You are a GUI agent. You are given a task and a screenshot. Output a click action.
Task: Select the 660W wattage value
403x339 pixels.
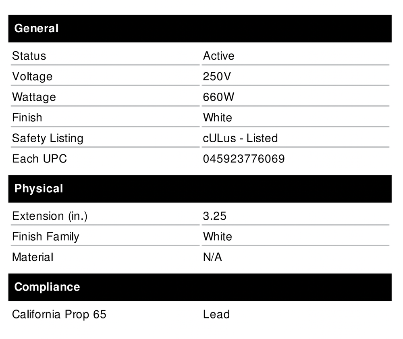coord(219,97)
